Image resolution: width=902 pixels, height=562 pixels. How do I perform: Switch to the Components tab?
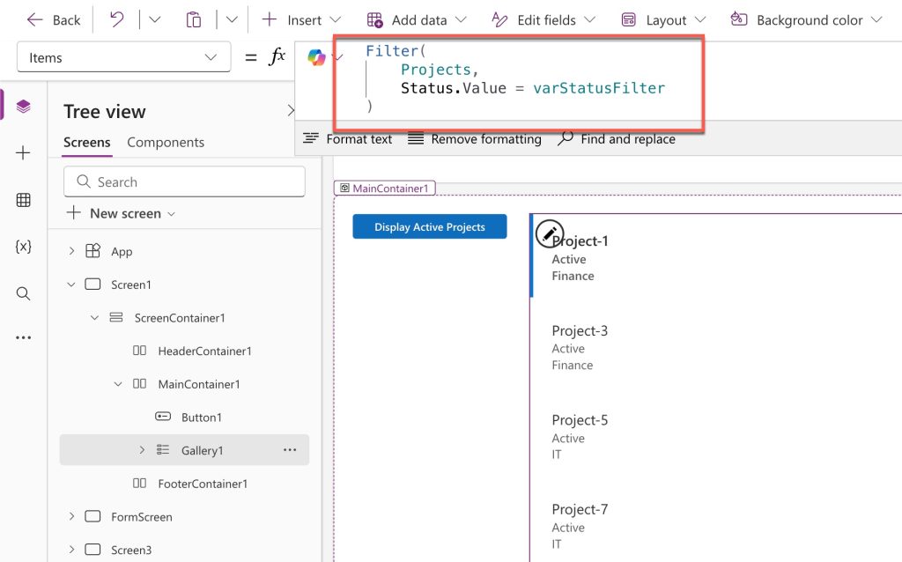[166, 142]
